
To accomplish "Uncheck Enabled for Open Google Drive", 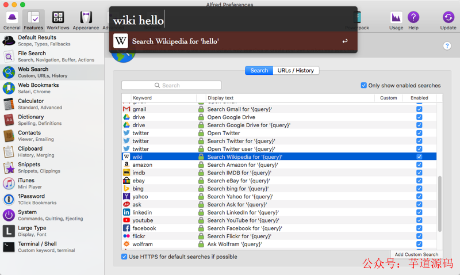I will click(419, 117).
